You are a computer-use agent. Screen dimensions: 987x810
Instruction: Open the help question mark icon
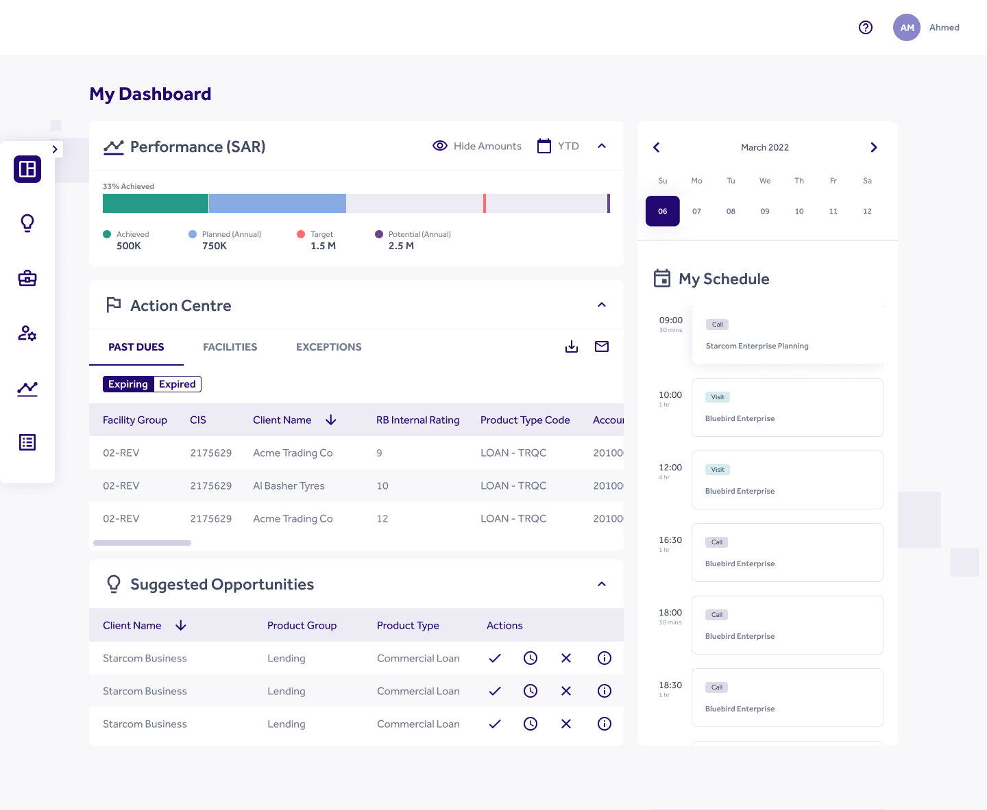coord(866,27)
